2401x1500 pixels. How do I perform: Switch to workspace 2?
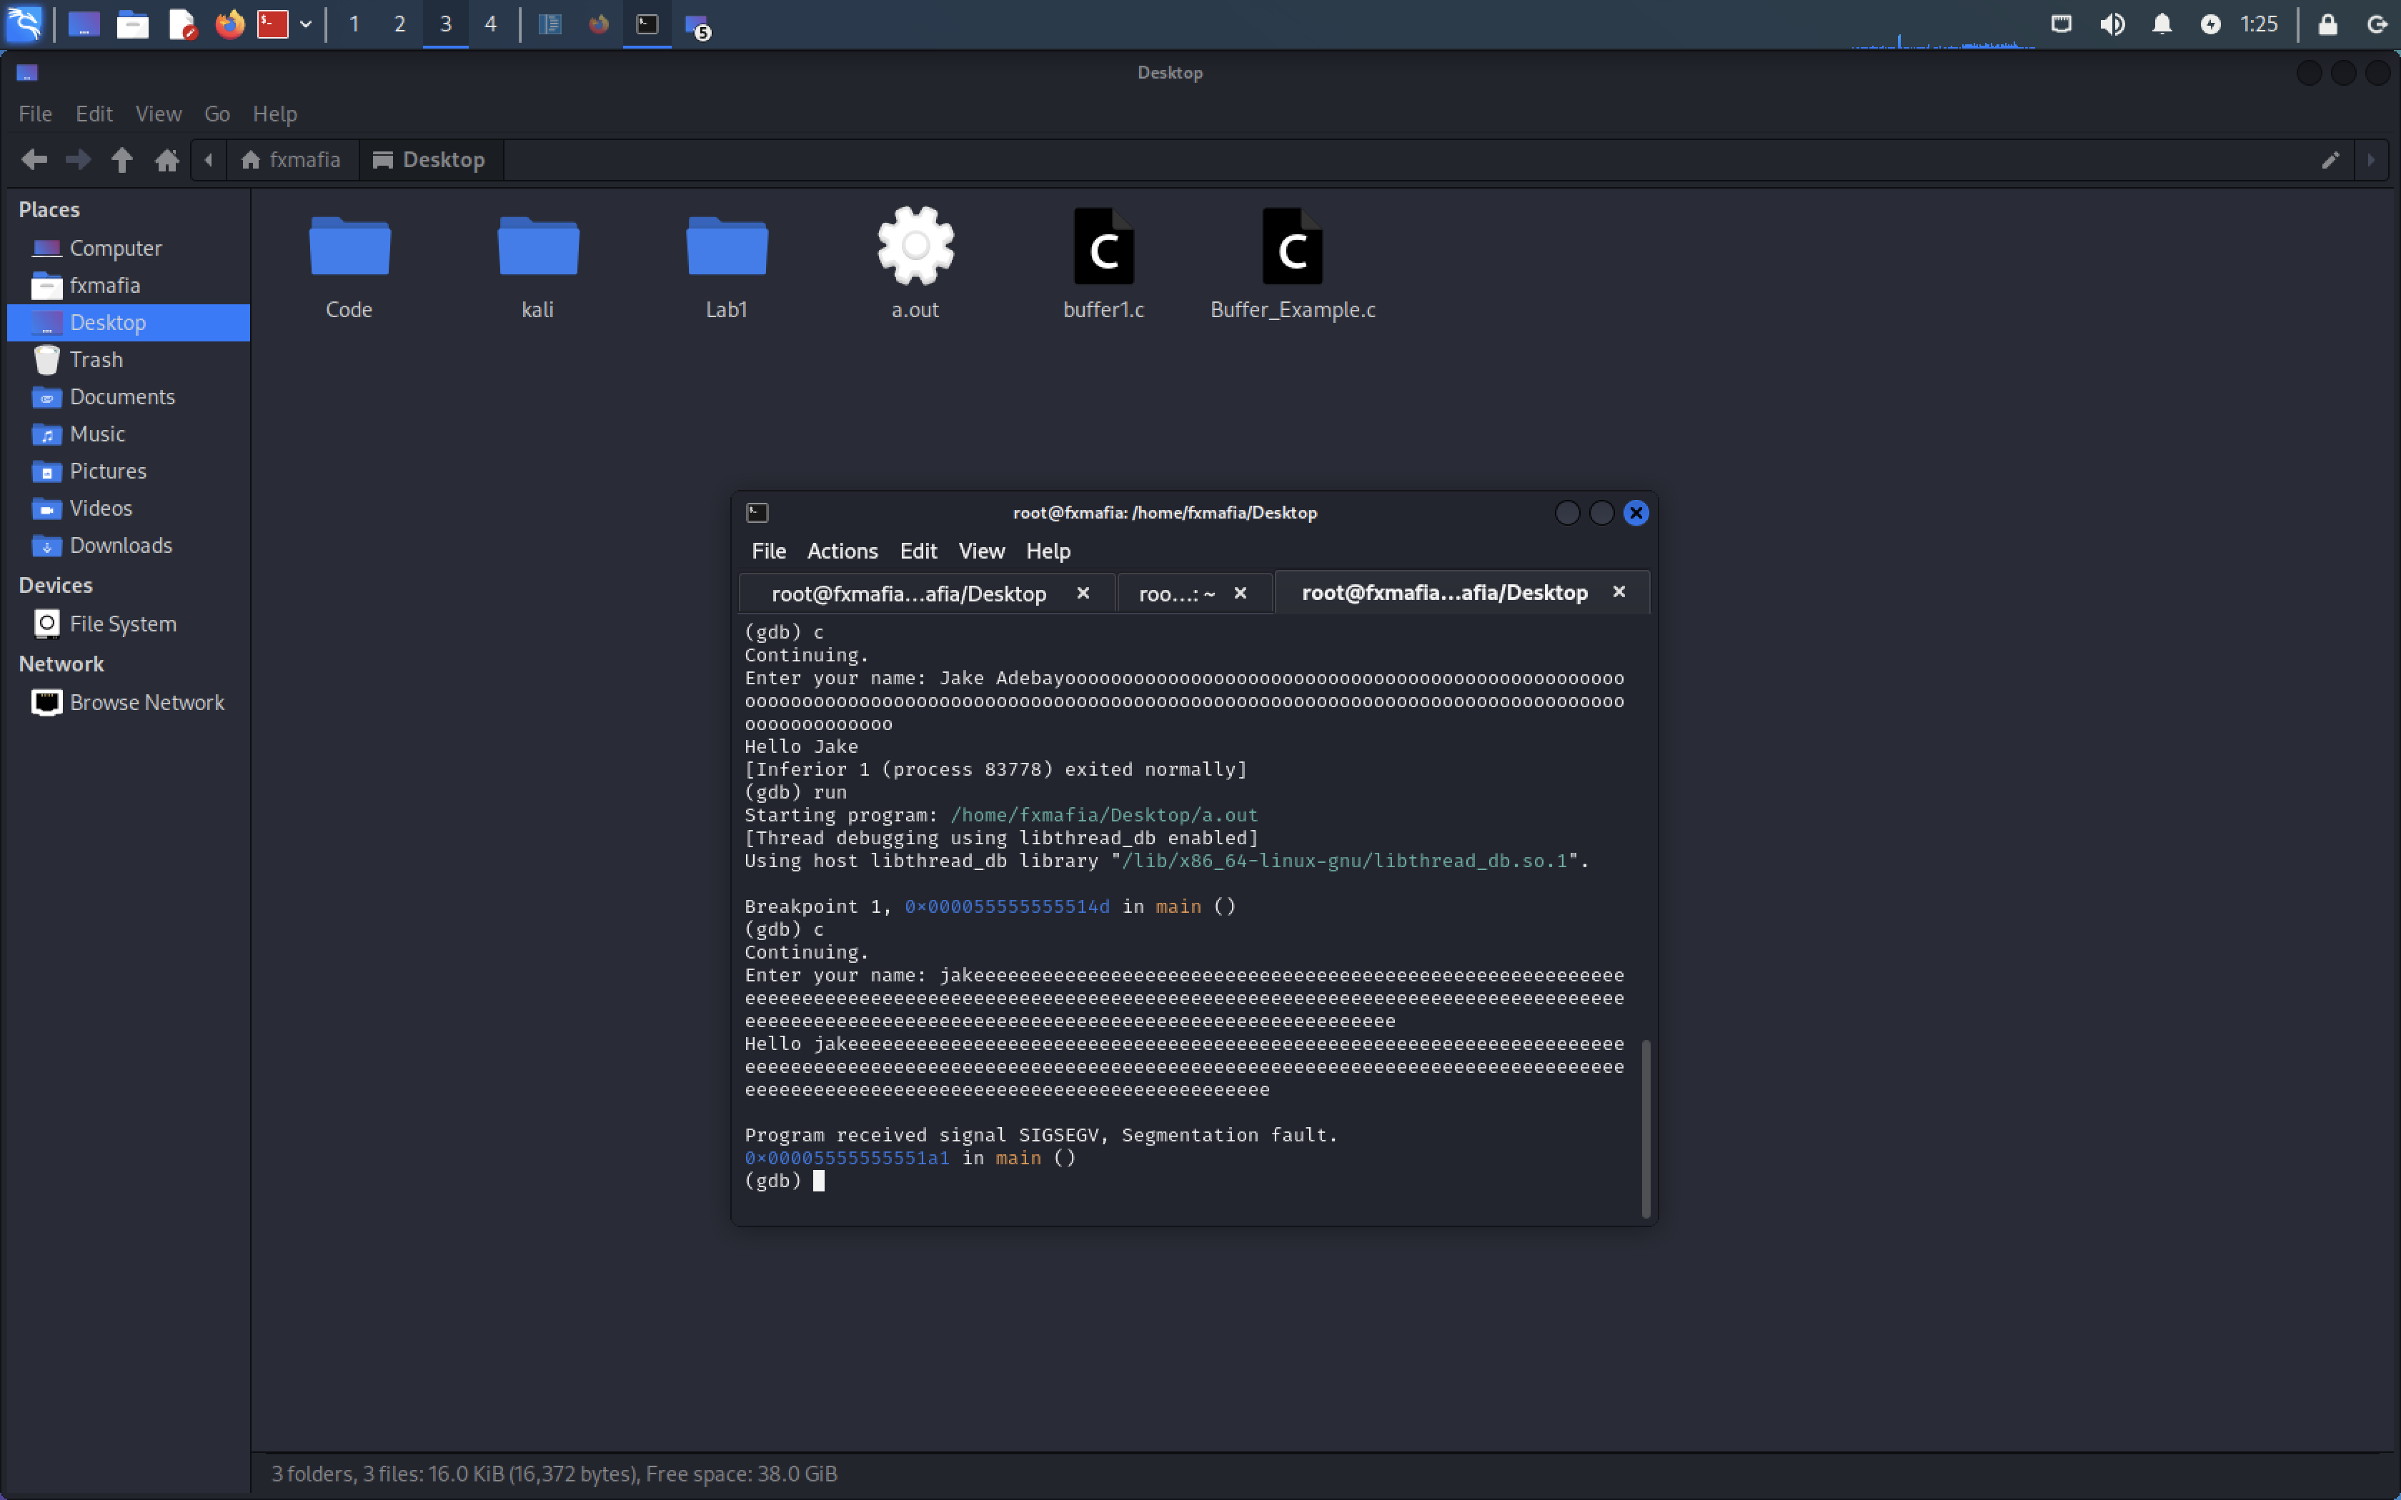click(400, 24)
